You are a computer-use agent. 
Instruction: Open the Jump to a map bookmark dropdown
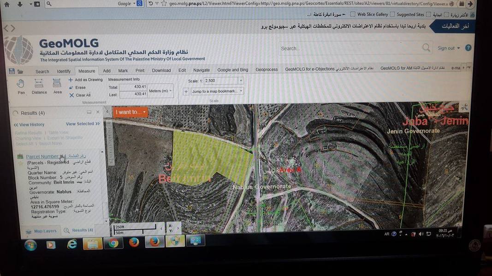[217, 92]
